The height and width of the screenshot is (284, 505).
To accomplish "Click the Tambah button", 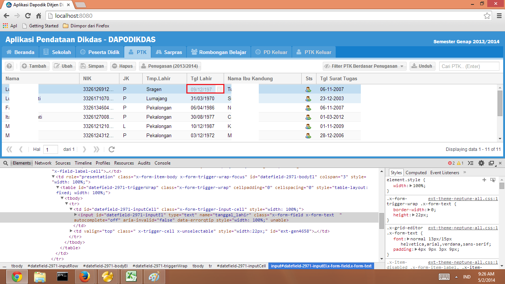I will click(x=34, y=66).
